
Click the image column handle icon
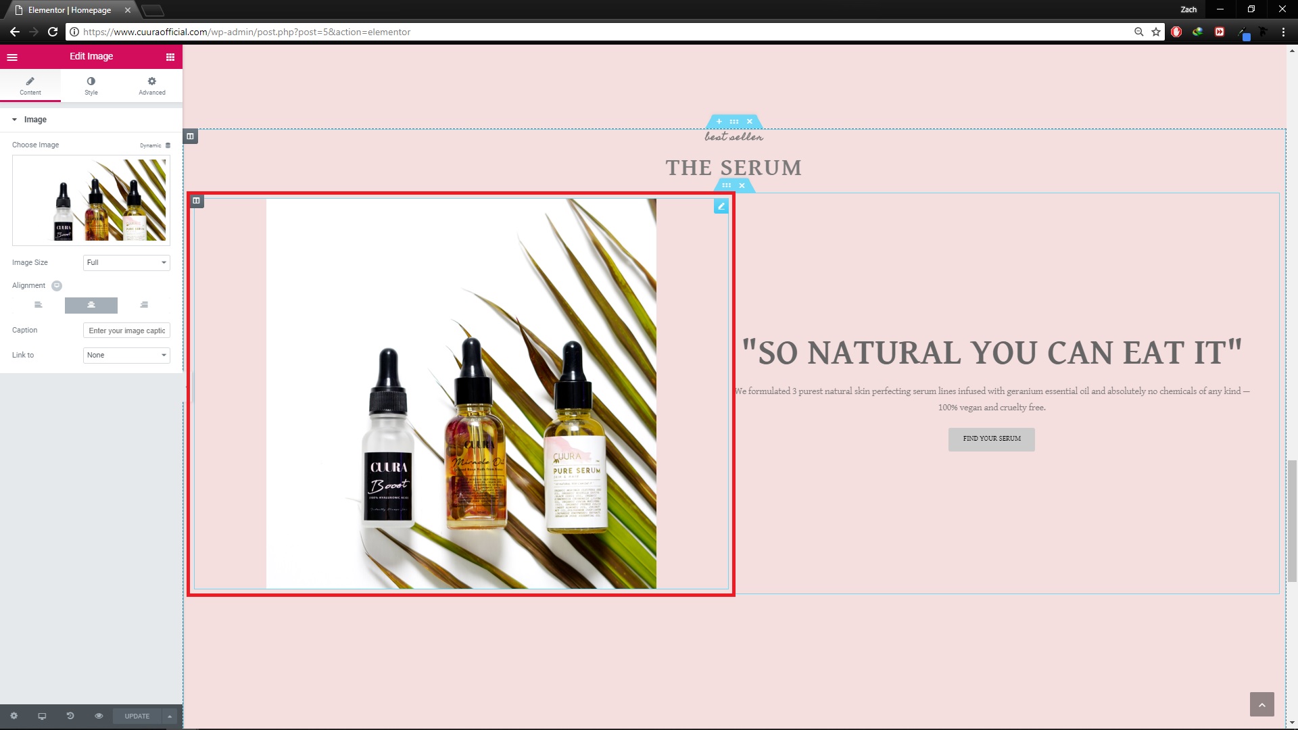pyautogui.click(x=197, y=201)
